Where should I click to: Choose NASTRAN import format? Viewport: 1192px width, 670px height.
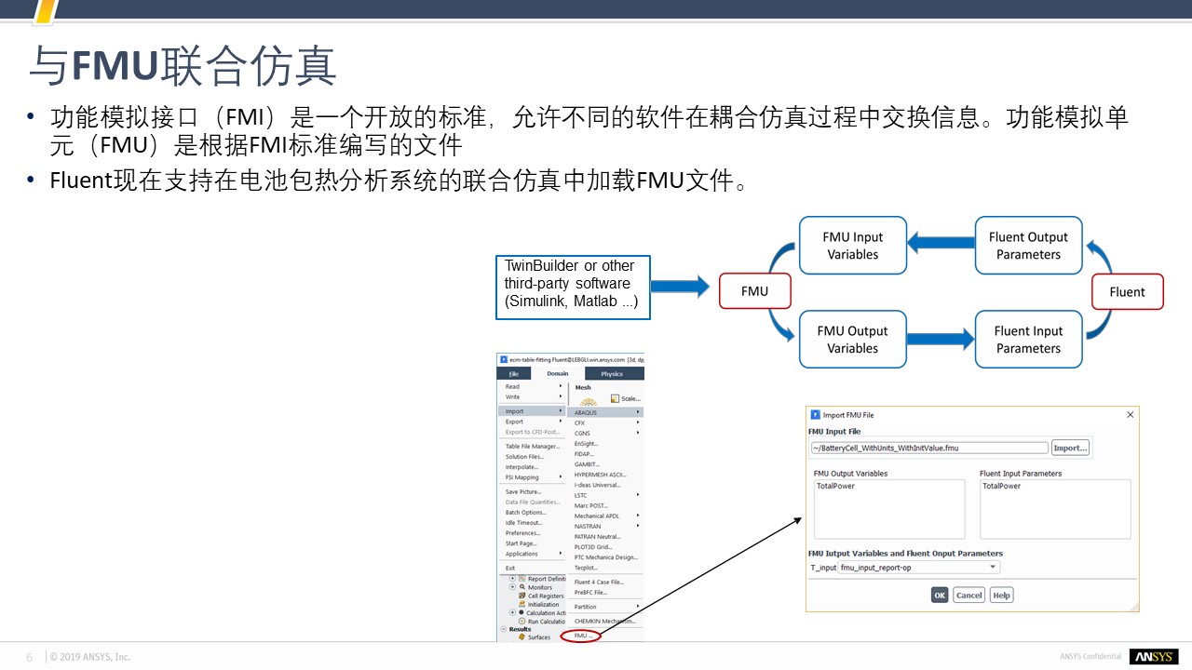[x=606, y=527]
